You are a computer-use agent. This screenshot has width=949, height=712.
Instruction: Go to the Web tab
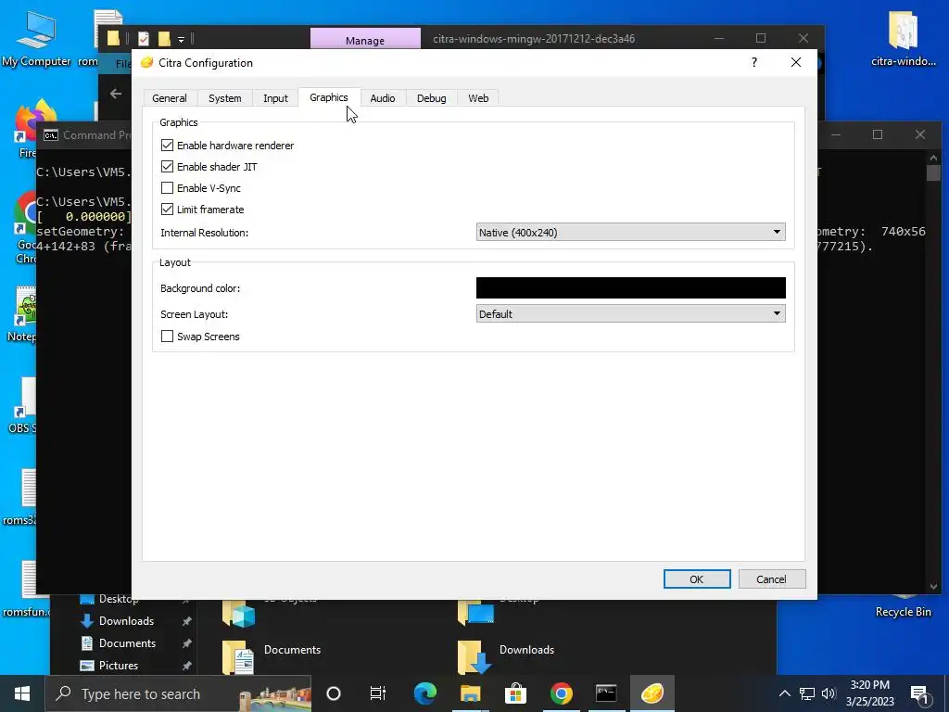(x=478, y=98)
